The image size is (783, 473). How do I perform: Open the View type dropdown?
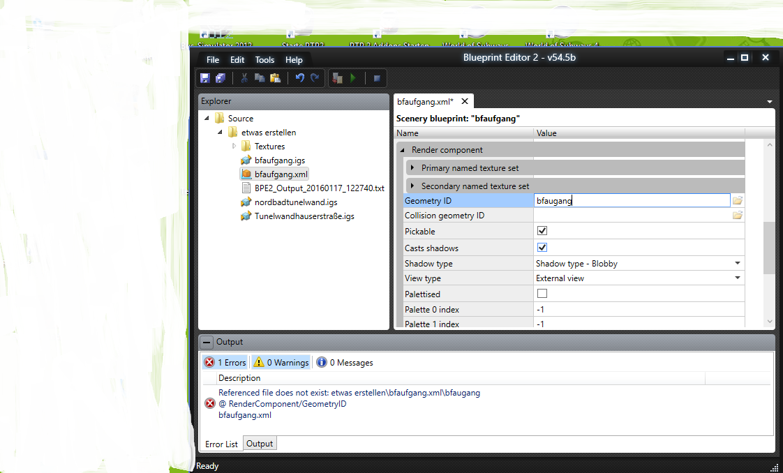738,278
